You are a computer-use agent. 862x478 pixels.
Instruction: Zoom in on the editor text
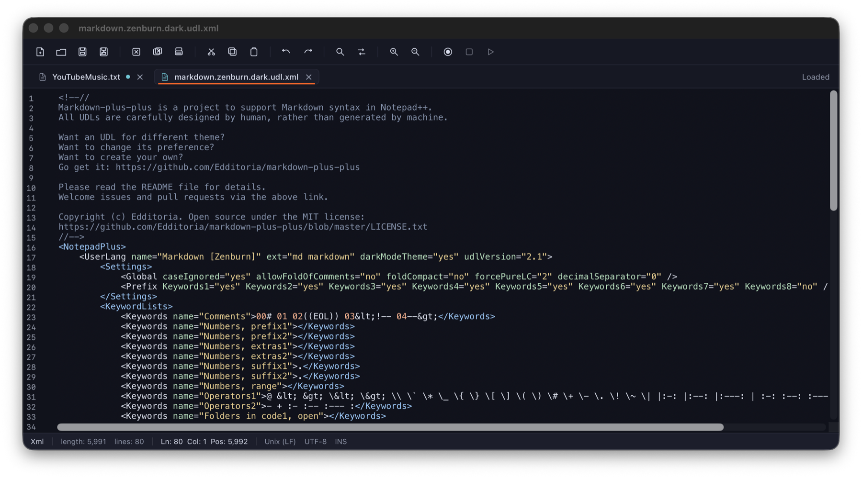pos(394,52)
